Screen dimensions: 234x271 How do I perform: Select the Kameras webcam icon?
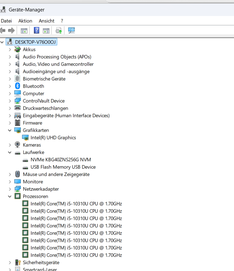[17, 145]
